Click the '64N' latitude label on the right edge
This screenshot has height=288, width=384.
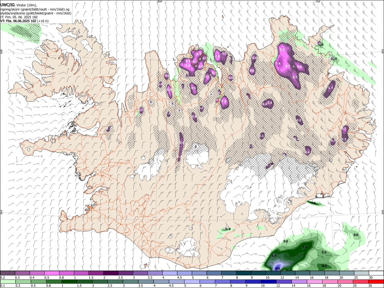click(382, 212)
